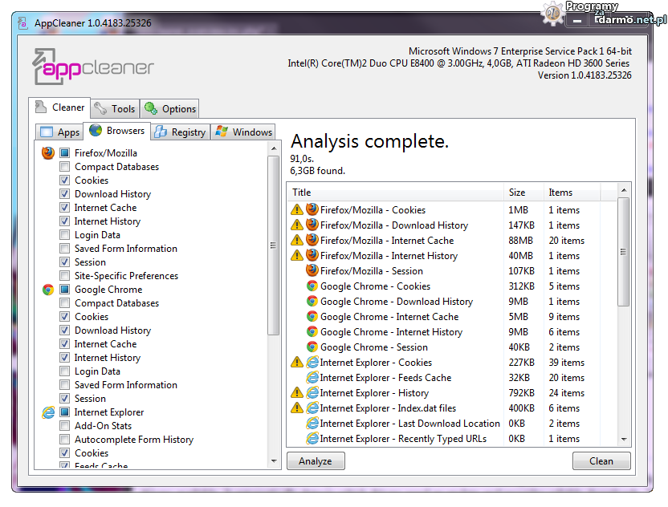668x507 pixels.
Task: Enable Firefox Compact Databases checkbox
Action: (64, 167)
